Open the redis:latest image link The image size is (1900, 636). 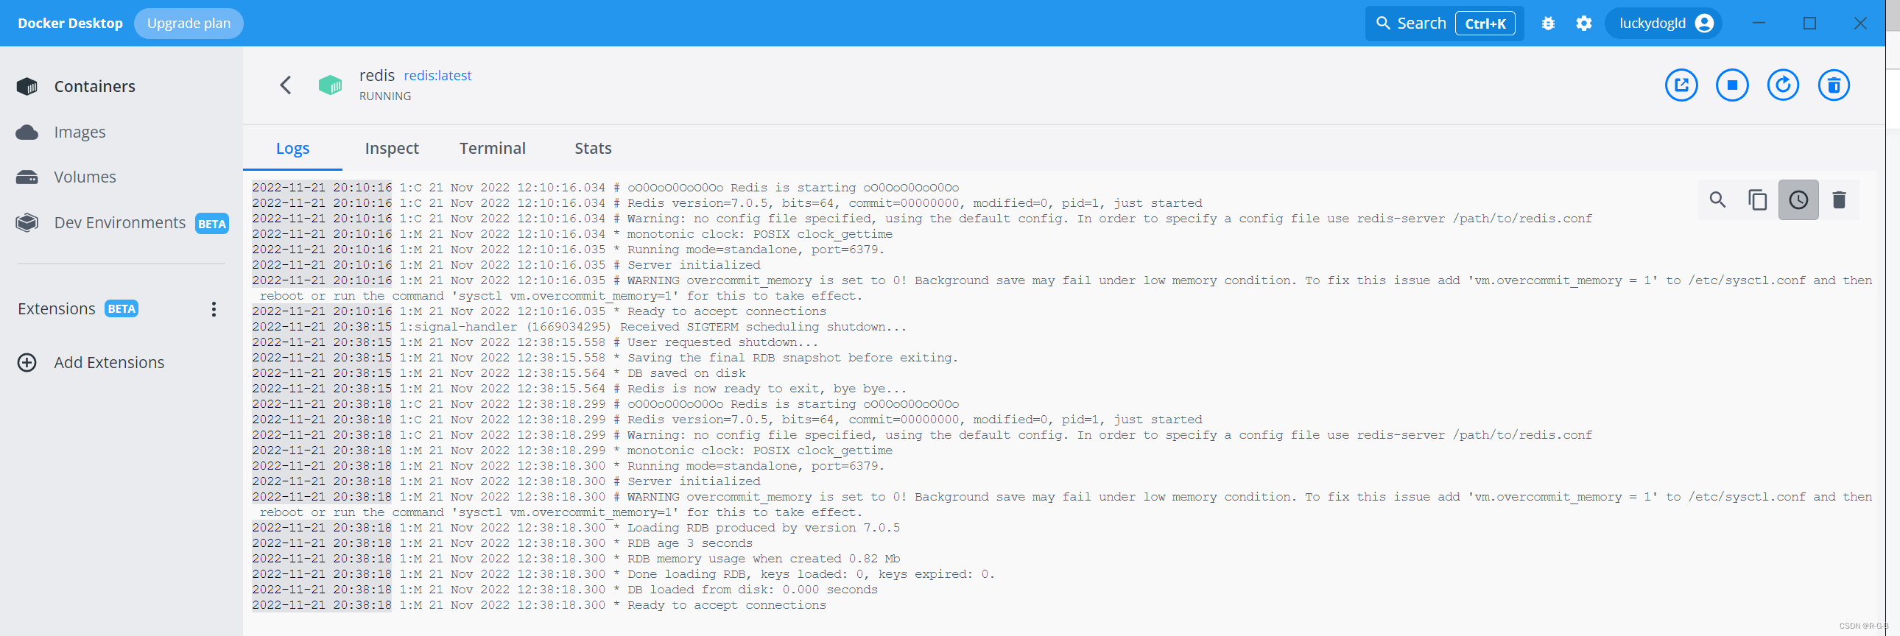pyautogui.click(x=437, y=75)
